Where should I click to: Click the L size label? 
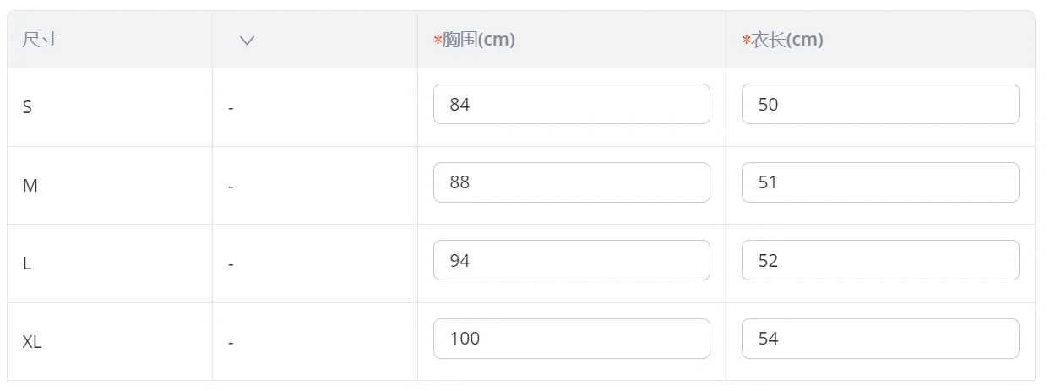click(27, 263)
